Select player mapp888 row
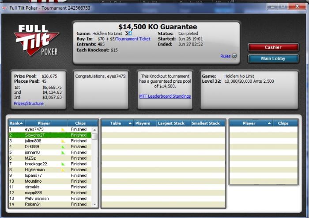 tap(50, 193)
